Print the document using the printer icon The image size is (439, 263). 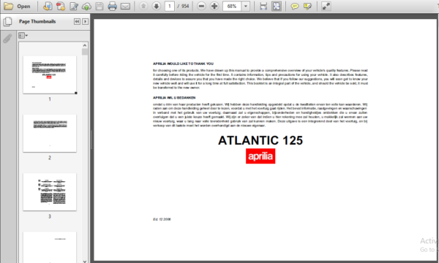[112, 6]
